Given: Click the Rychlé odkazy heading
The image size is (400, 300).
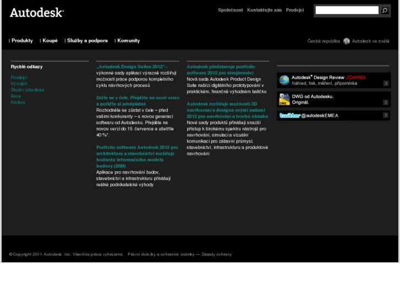Looking at the screenshot, I should pyautogui.click(x=26, y=67).
